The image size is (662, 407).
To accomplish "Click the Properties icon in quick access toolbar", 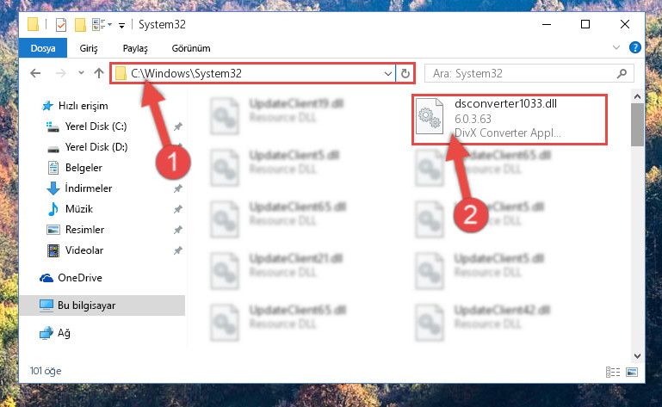I will click(x=61, y=25).
